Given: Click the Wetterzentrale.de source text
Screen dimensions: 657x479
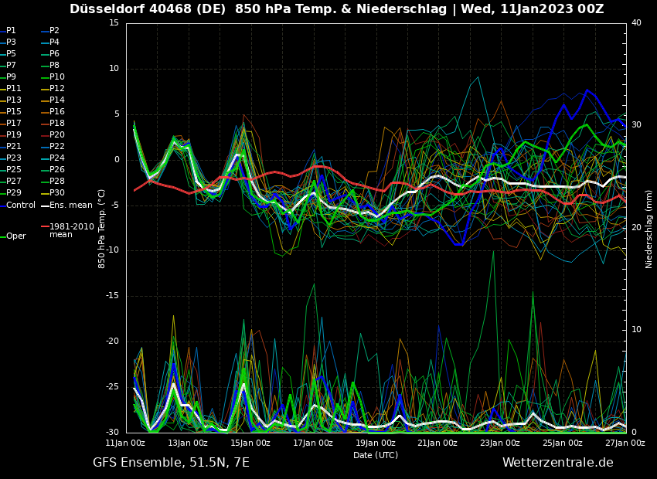Looking at the screenshot, I should point(557,463).
